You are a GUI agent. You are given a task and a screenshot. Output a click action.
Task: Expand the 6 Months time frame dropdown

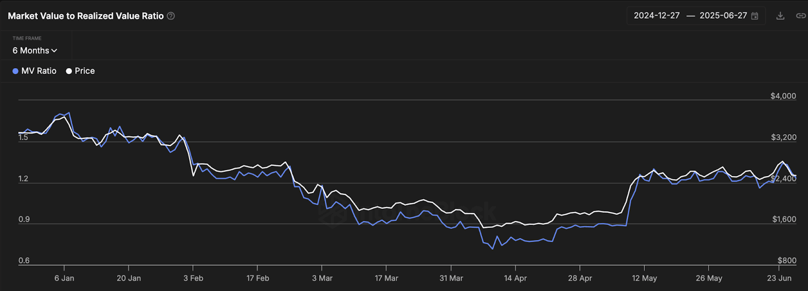pyautogui.click(x=35, y=50)
